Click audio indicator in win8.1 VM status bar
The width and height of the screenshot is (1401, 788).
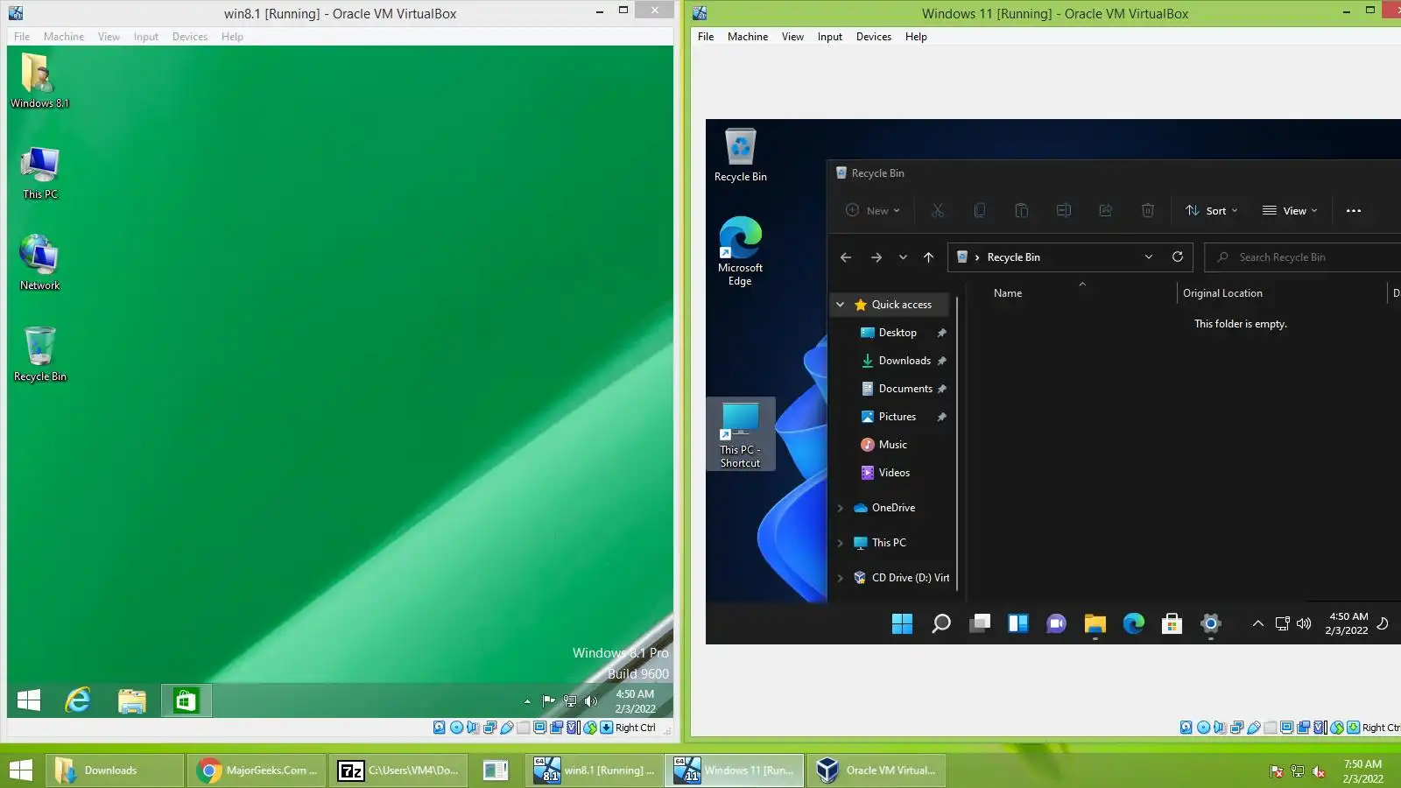(473, 728)
